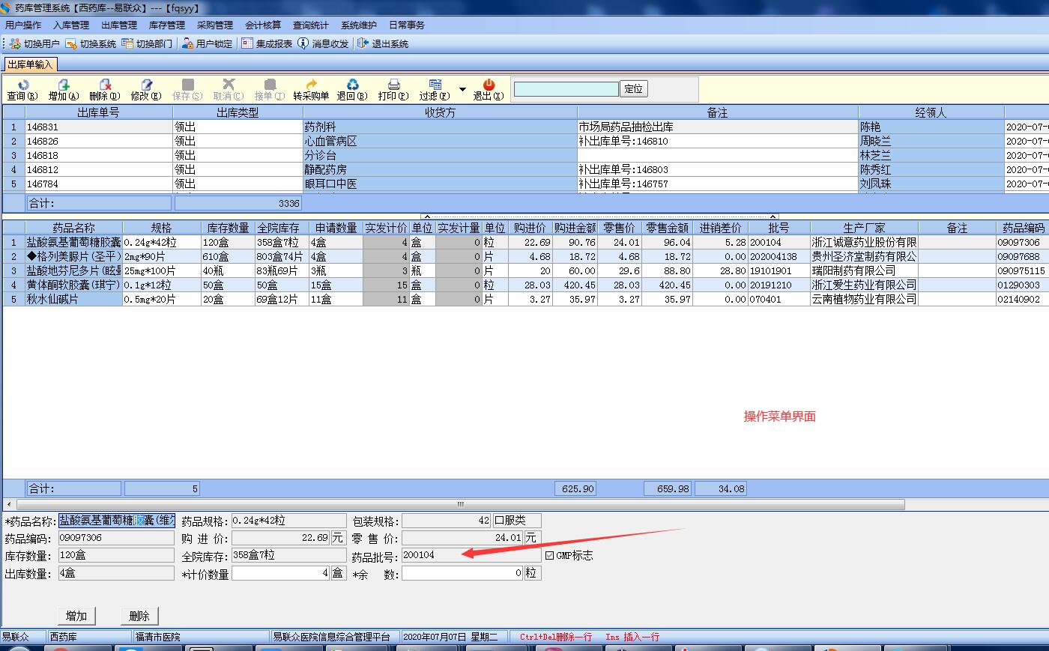This screenshot has width=1049, height=651.
Task: Select the 出库单输入 tab
Action: (x=30, y=64)
